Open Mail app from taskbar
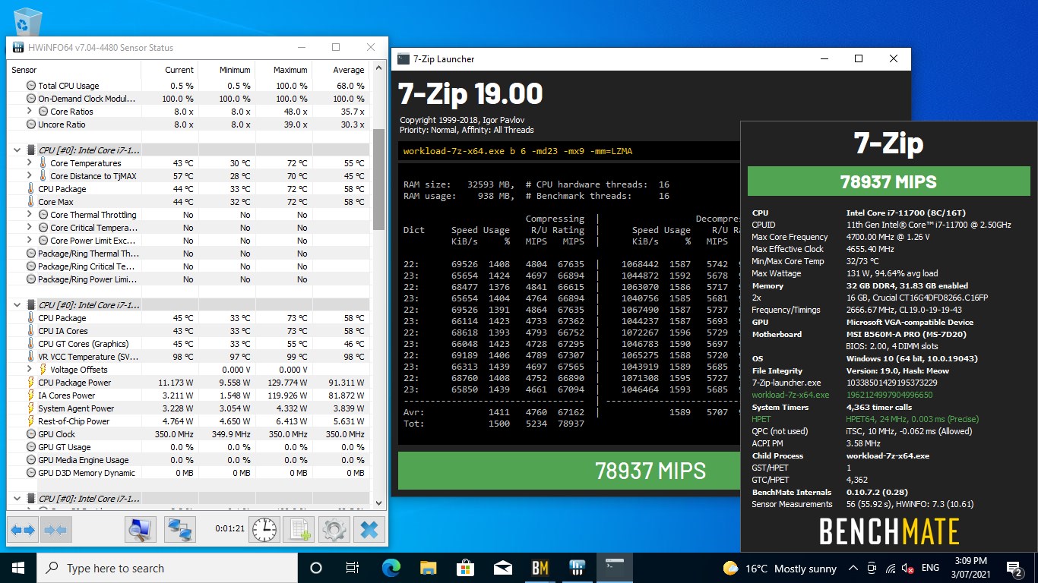 (502, 568)
